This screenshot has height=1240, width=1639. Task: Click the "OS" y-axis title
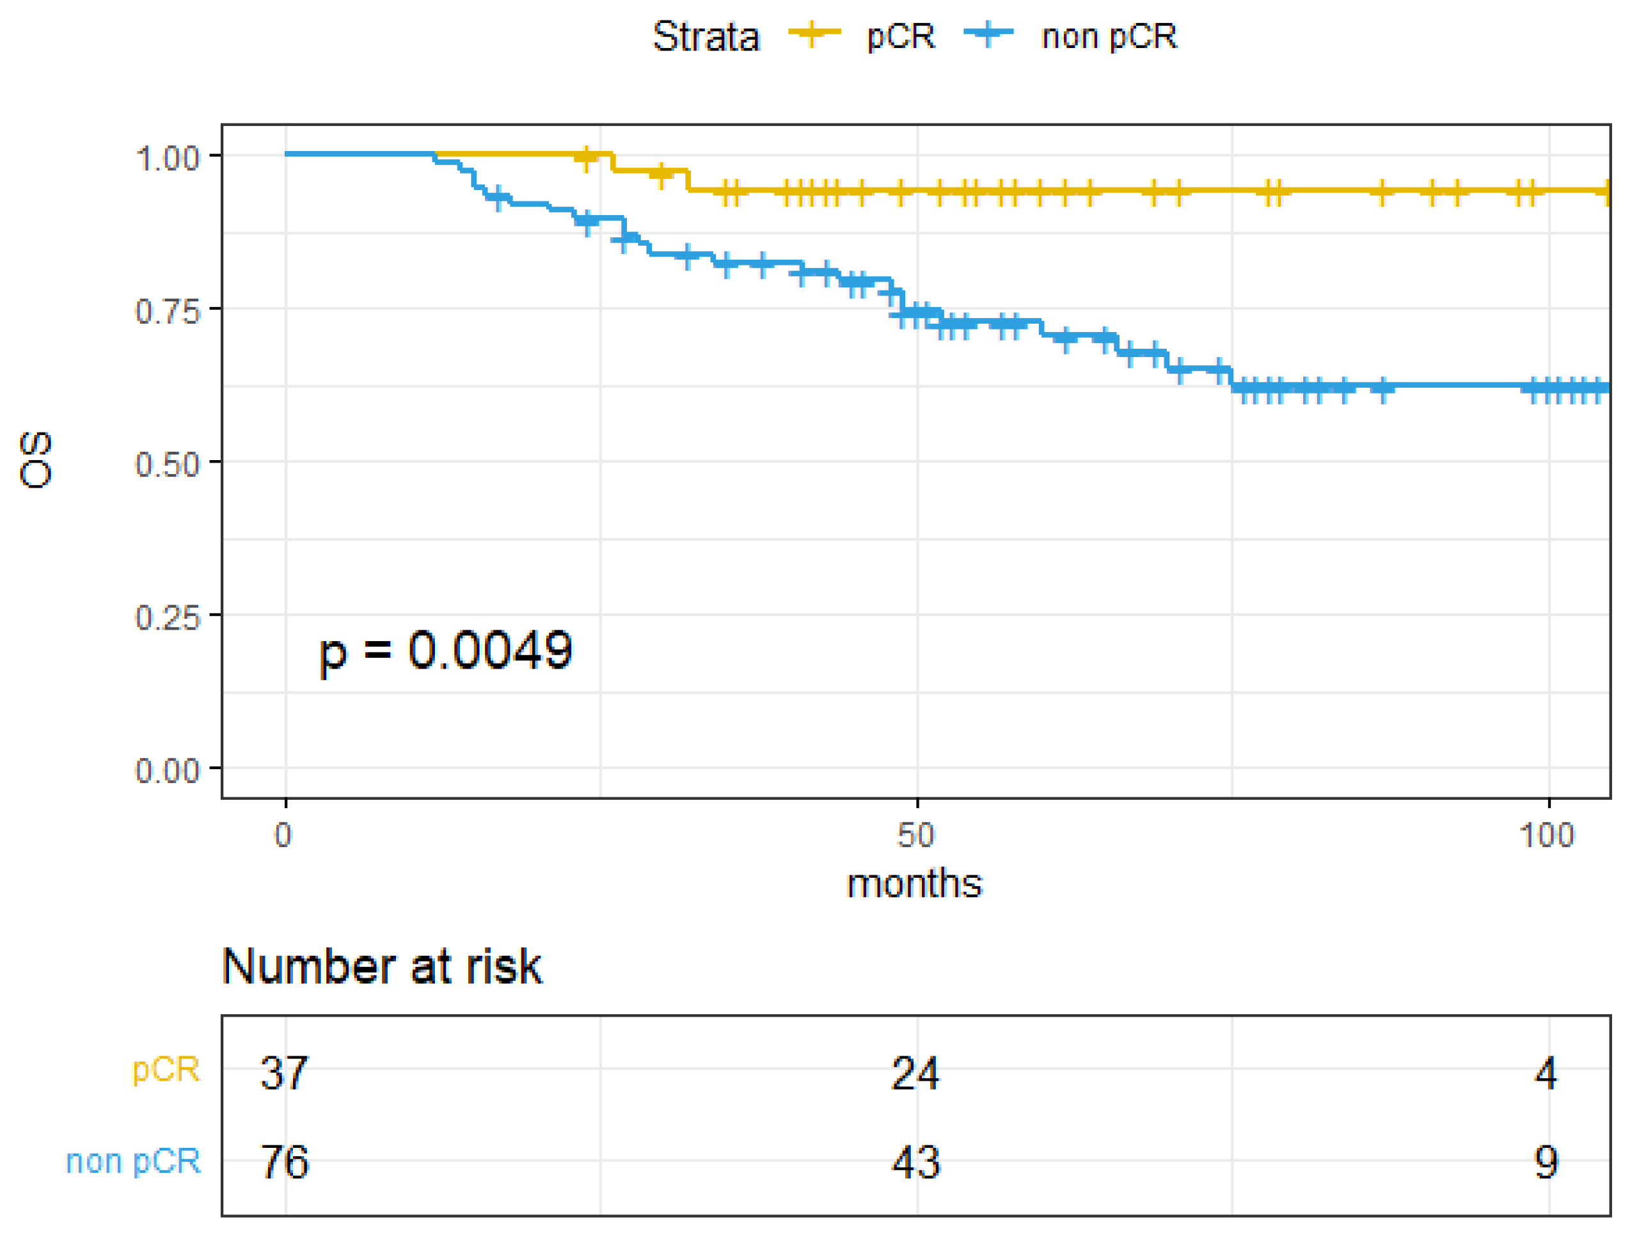point(36,460)
